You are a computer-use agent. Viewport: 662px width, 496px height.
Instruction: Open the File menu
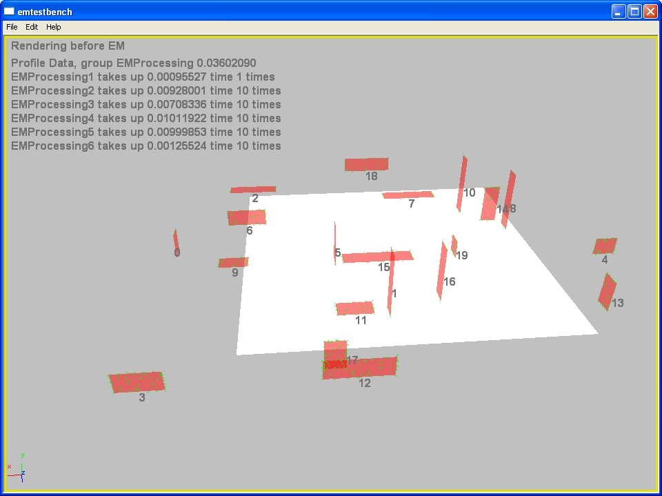point(12,27)
